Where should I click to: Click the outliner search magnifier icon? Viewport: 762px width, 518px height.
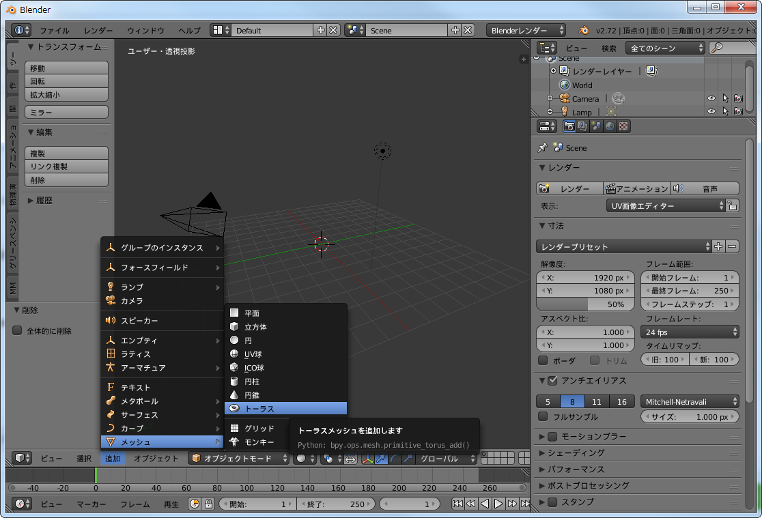tap(716, 48)
